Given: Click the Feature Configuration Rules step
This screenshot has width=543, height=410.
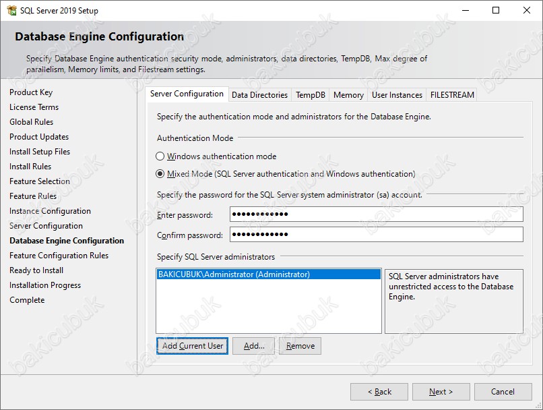Looking at the screenshot, I should (x=59, y=256).
